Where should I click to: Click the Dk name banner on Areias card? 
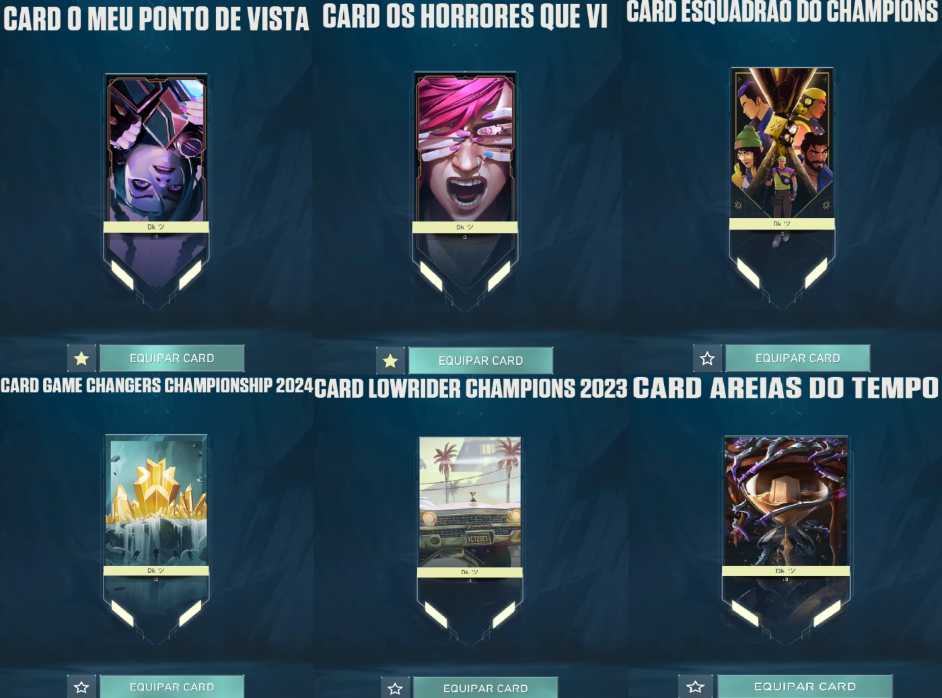click(786, 571)
